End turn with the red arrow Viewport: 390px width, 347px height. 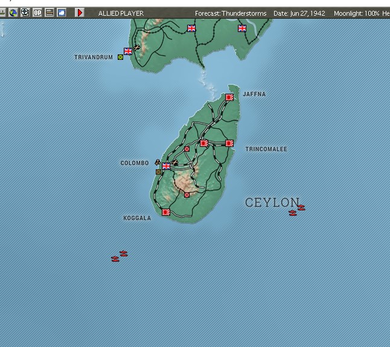(80, 13)
